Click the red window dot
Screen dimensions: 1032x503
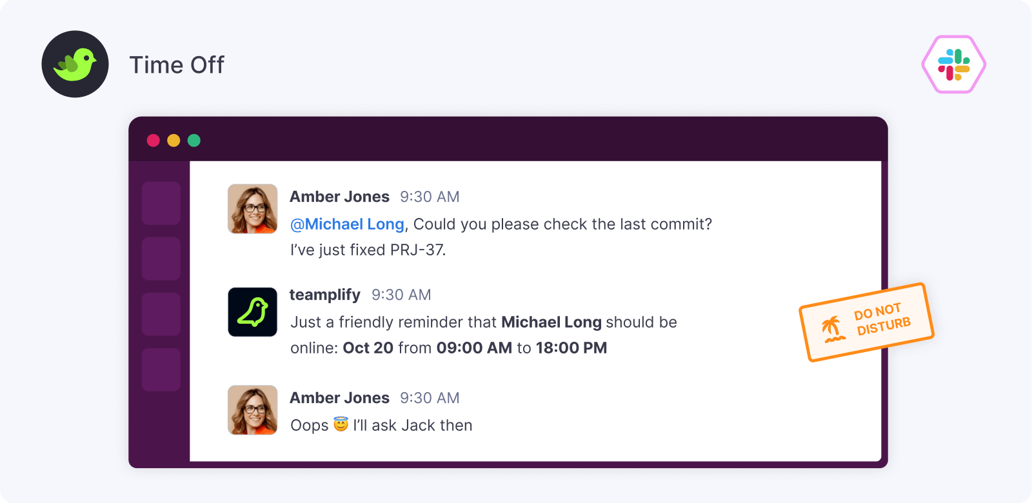tap(154, 141)
